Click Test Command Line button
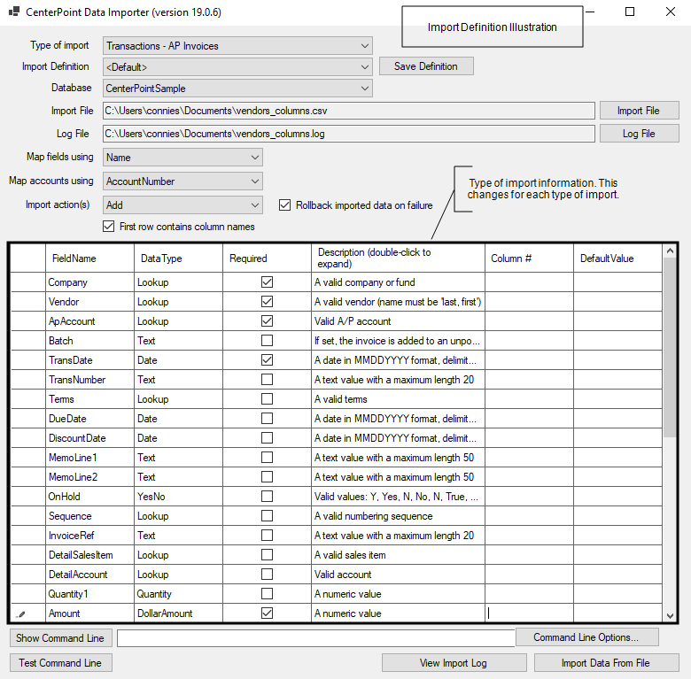 click(60, 663)
